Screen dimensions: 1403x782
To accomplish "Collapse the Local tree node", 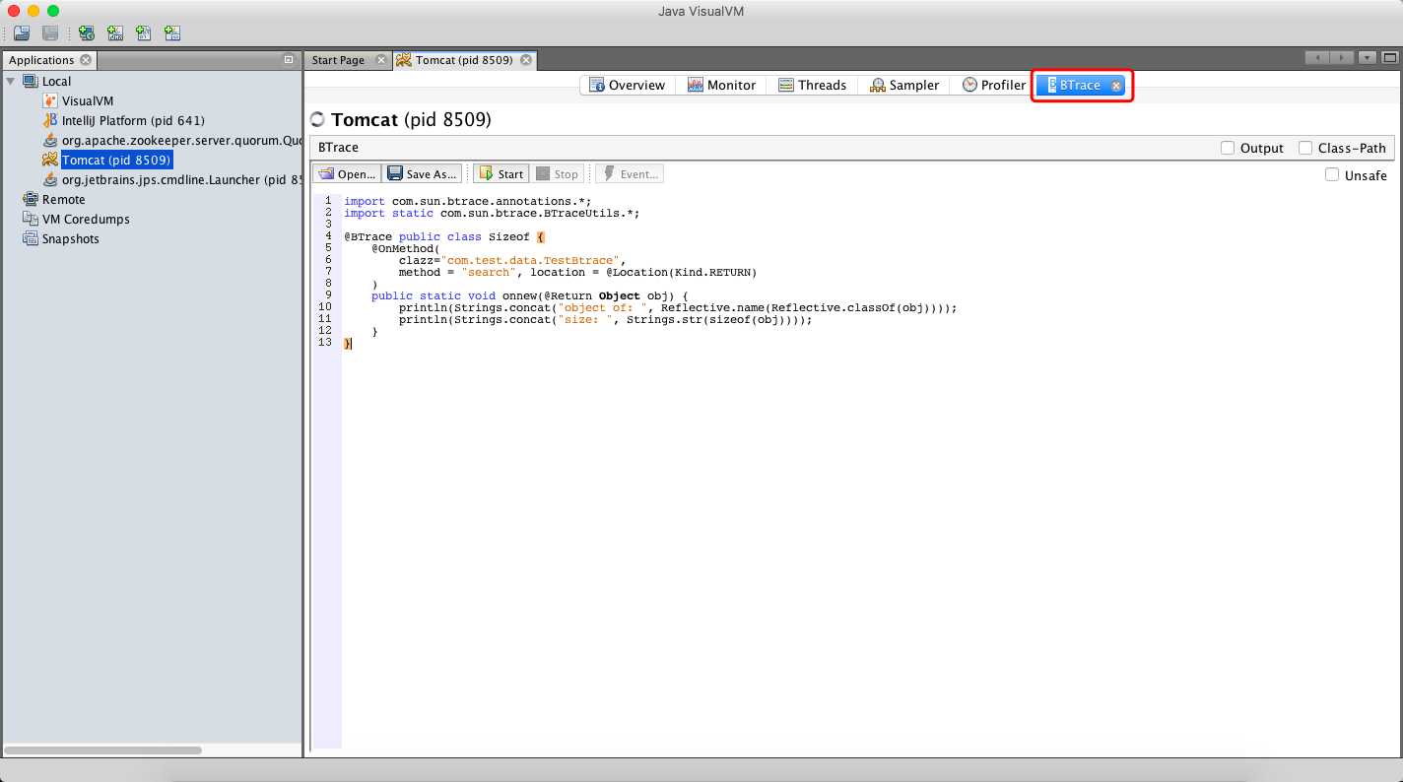I will tap(11, 81).
